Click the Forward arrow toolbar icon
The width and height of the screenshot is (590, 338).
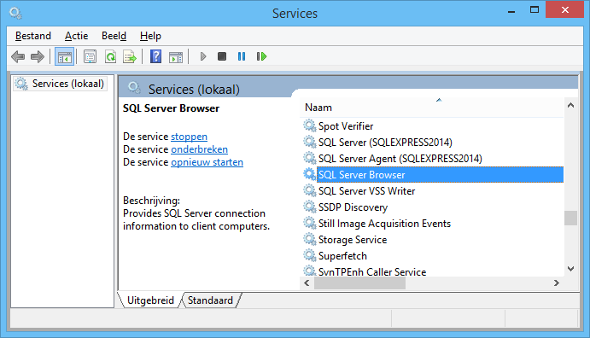(x=38, y=57)
